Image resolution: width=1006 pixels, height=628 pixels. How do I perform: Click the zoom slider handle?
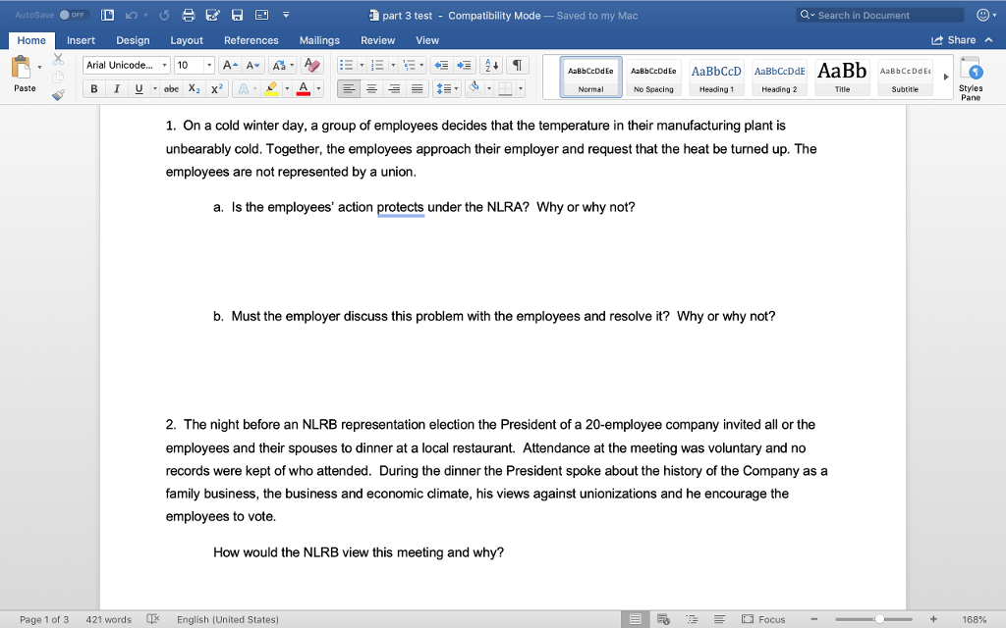[879, 619]
